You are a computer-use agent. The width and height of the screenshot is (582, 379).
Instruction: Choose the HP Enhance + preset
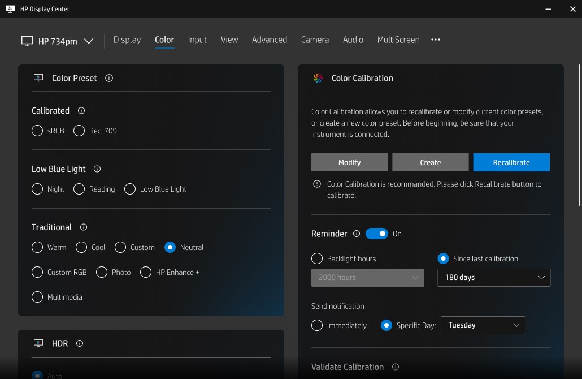(146, 272)
